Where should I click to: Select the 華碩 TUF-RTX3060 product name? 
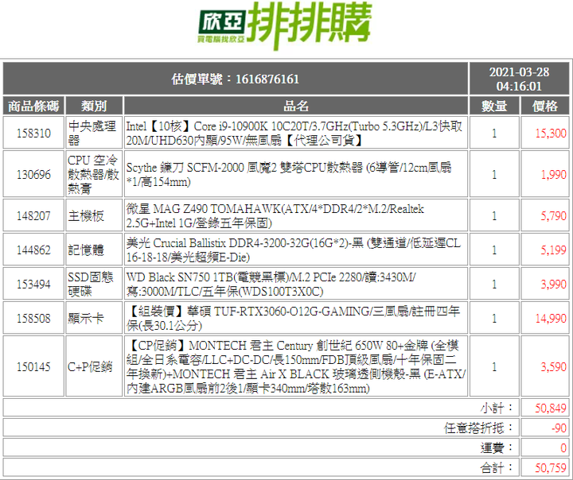tap(293, 319)
